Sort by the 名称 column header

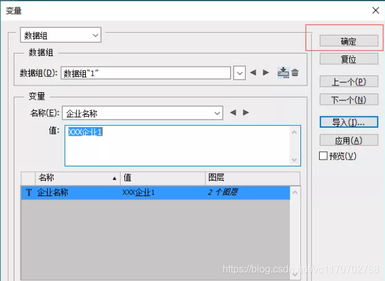tap(78, 178)
